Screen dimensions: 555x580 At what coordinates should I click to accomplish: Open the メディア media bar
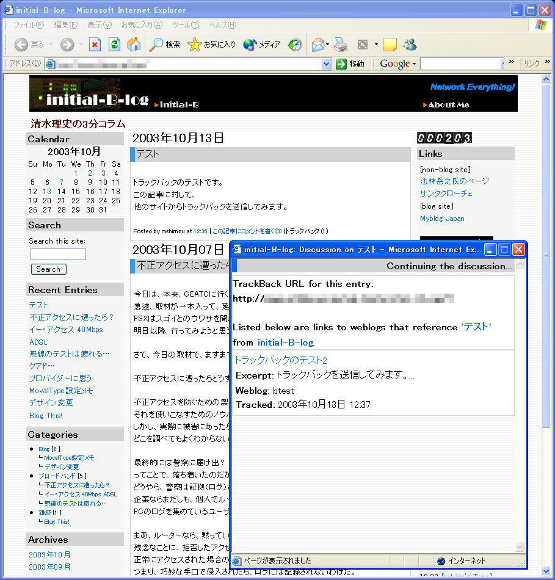click(261, 45)
